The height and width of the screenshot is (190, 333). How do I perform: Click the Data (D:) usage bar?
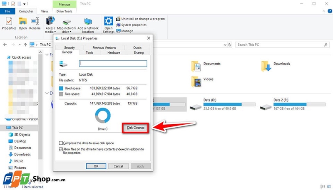pyautogui.click(x=229, y=104)
